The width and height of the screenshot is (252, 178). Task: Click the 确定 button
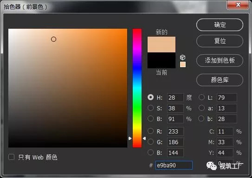point(220,25)
